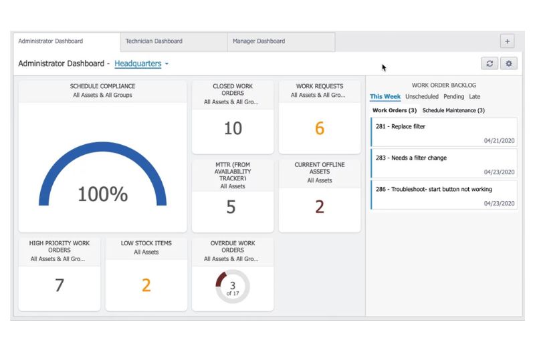Click the 'Administrator Dashboard -' page title
This screenshot has width=535, height=356.
click(64, 63)
